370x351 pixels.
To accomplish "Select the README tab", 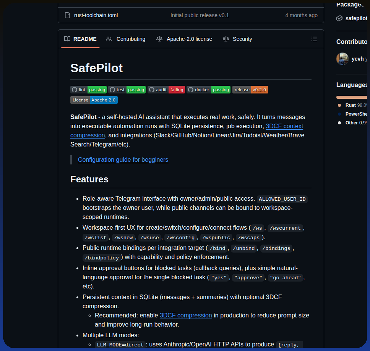I will [81, 39].
